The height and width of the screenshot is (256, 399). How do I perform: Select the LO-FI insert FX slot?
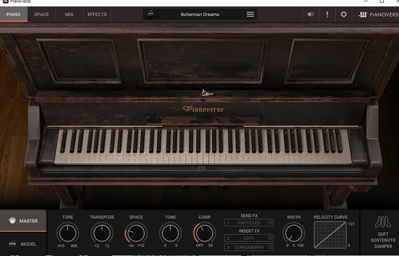click(x=249, y=238)
